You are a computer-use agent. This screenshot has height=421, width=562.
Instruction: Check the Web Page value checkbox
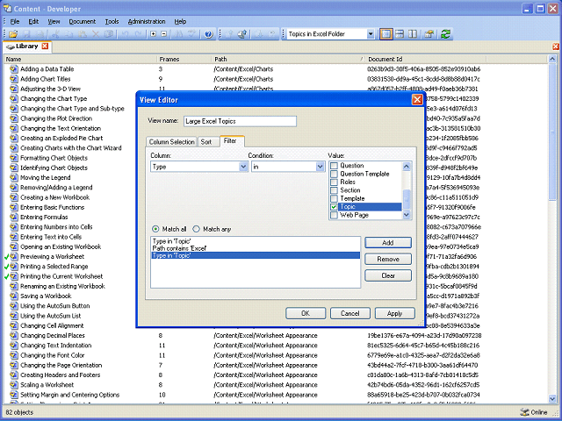coord(334,215)
